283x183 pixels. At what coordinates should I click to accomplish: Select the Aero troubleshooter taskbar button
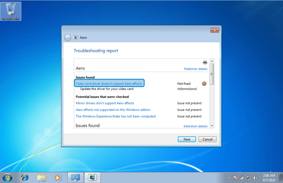click(x=92, y=178)
